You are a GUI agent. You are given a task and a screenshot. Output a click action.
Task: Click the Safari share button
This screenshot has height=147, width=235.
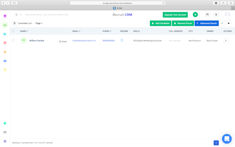[223, 3]
